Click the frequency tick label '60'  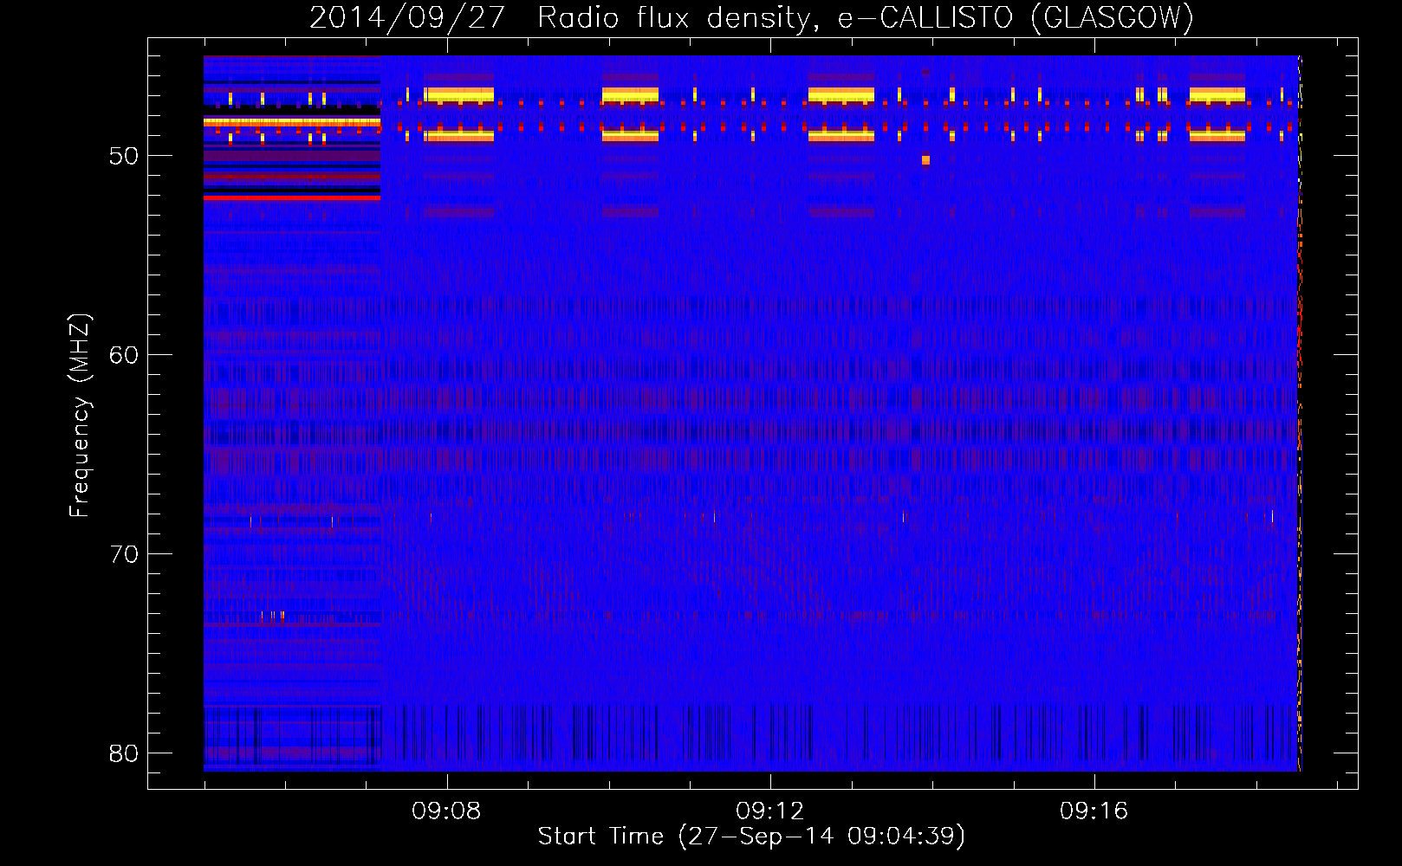click(x=124, y=355)
